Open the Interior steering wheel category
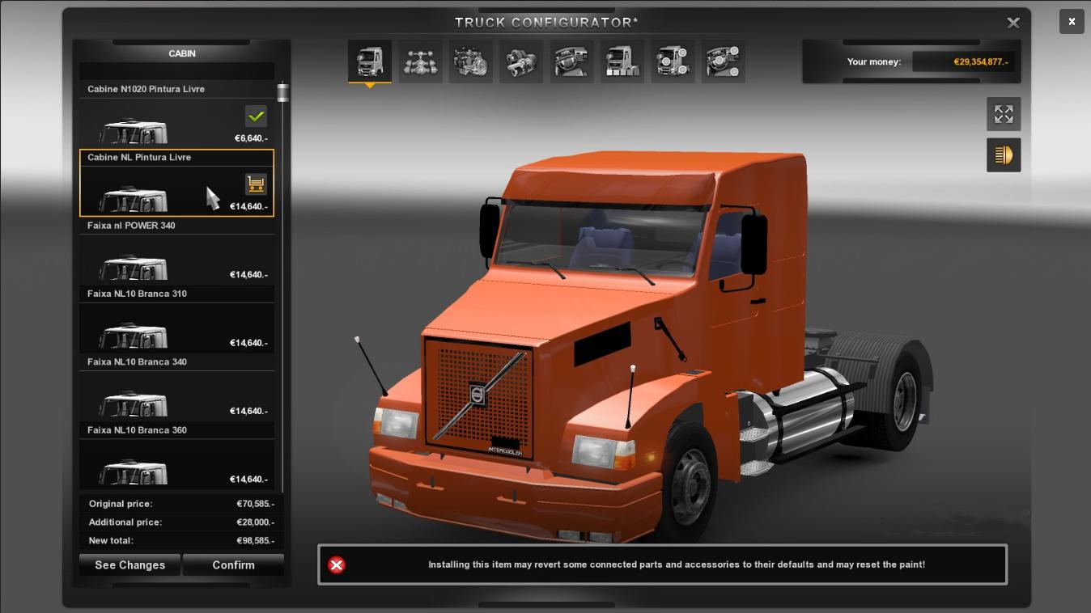 (571, 61)
